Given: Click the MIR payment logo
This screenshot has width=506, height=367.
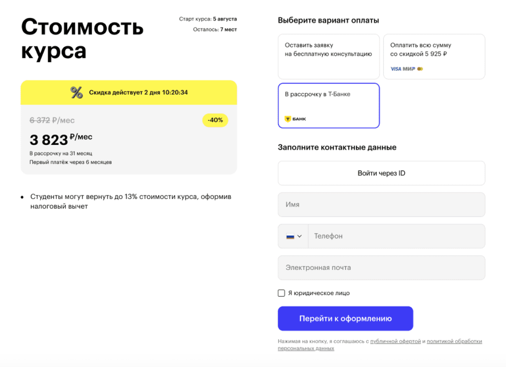Looking at the screenshot, I should [x=409, y=69].
